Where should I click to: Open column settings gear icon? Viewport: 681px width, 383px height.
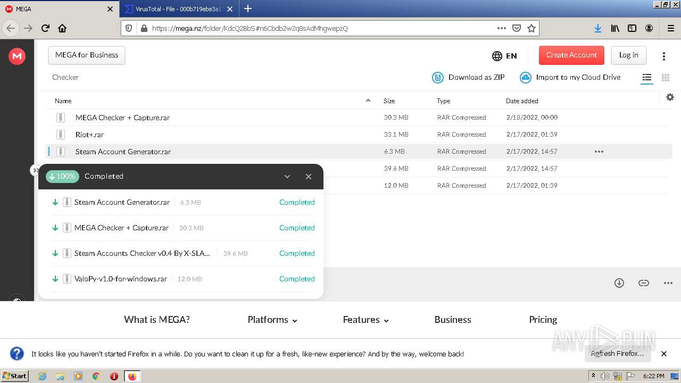click(670, 97)
